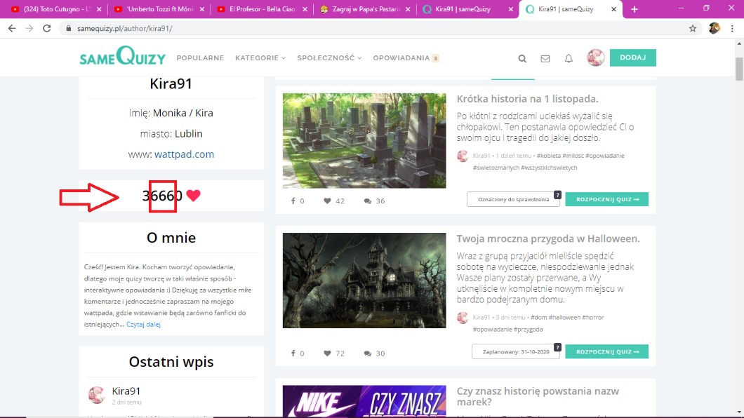Reload the page with the refresh button
Viewport: 744px width, 418px height.
pyautogui.click(x=46, y=29)
